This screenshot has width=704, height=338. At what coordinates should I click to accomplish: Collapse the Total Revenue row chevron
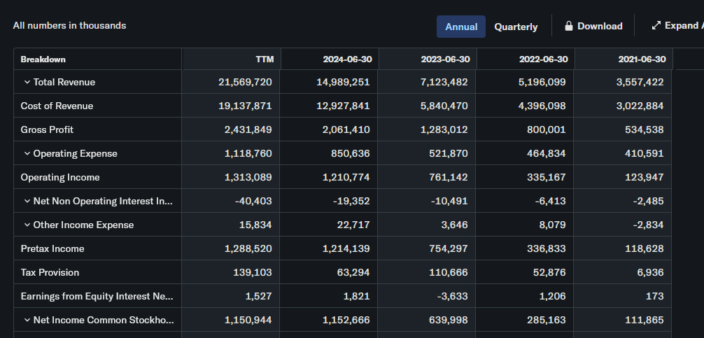coord(27,82)
